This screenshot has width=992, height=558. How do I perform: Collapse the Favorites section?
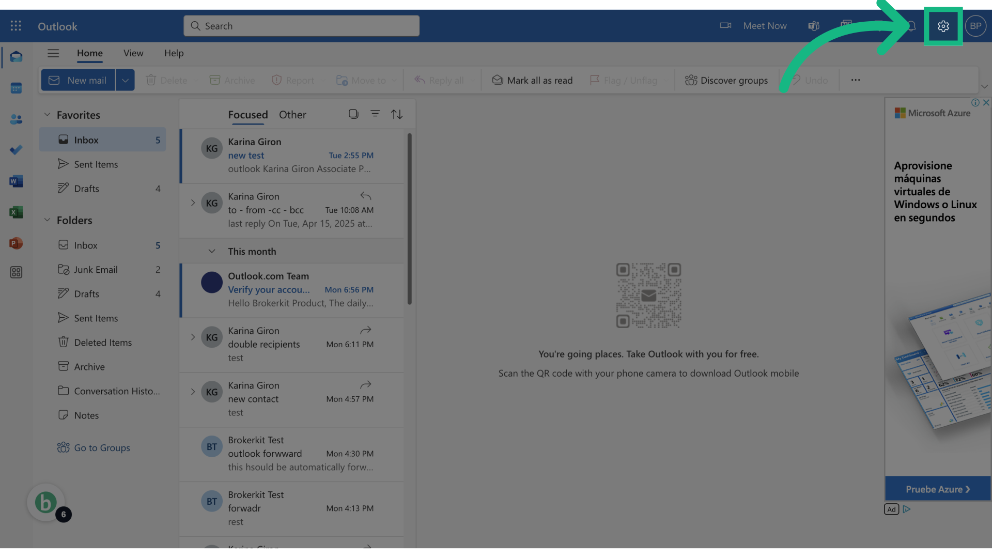click(47, 115)
